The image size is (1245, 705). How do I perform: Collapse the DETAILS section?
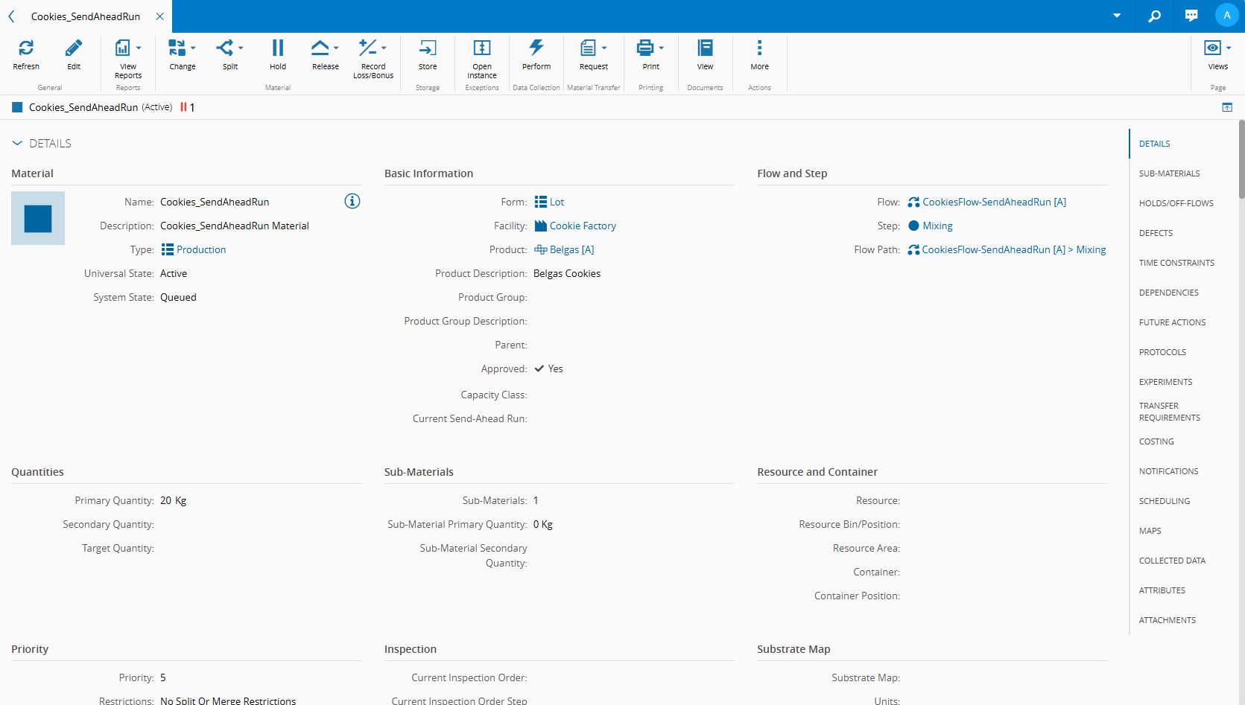(17, 143)
